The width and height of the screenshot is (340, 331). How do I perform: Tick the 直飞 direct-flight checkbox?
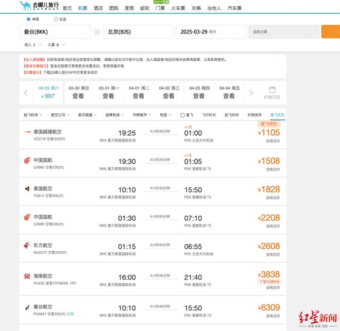(182, 115)
